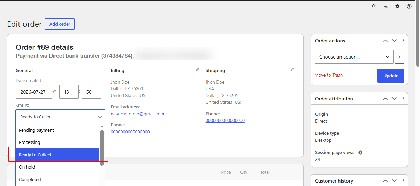Open the notifications bell icon

pos(374,6)
